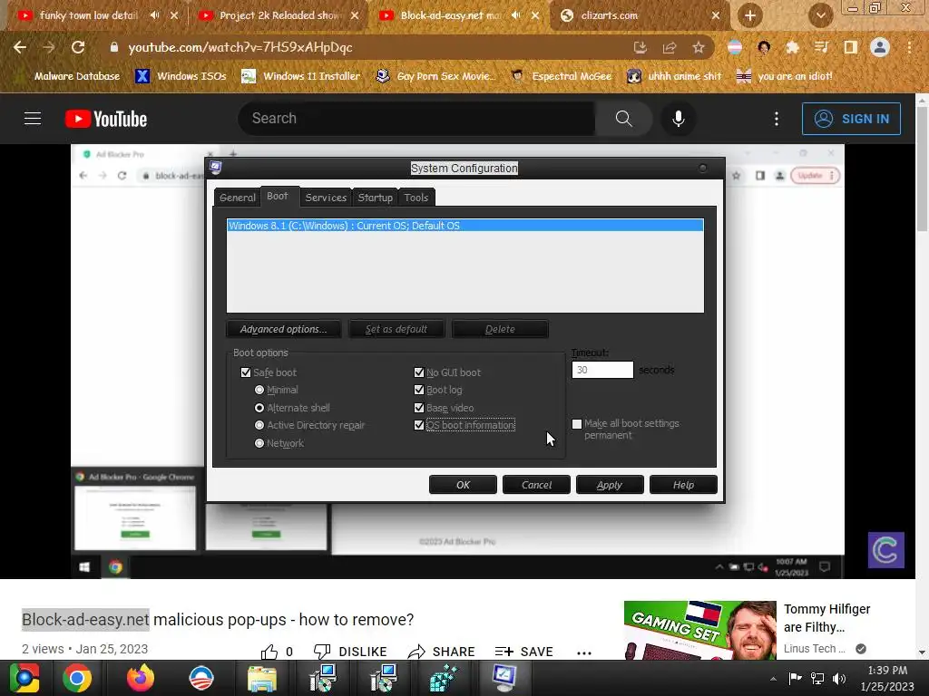Image resolution: width=929 pixels, height=696 pixels.
Task: Click the Cancel button
Action: coord(536,485)
